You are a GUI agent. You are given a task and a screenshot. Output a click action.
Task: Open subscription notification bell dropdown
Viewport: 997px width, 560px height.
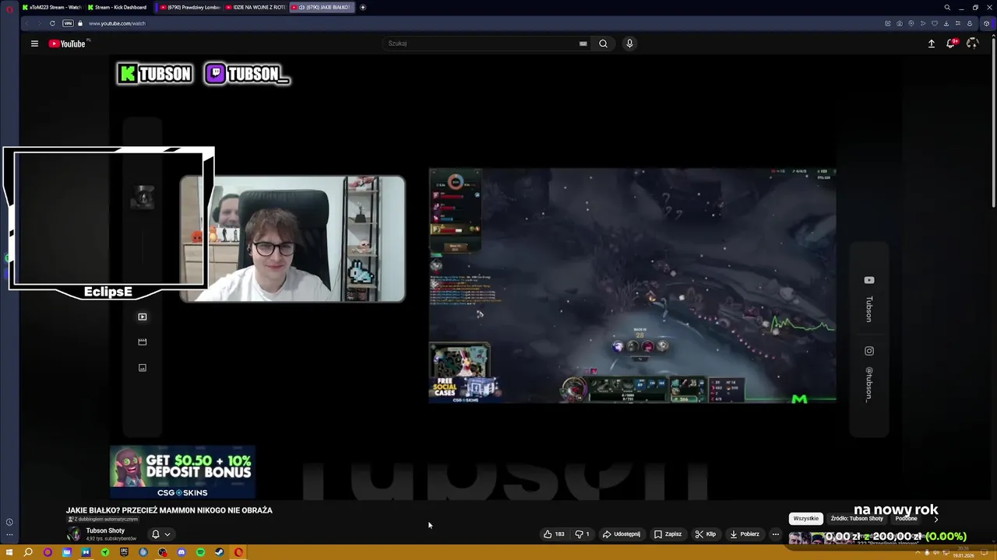[x=160, y=534]
